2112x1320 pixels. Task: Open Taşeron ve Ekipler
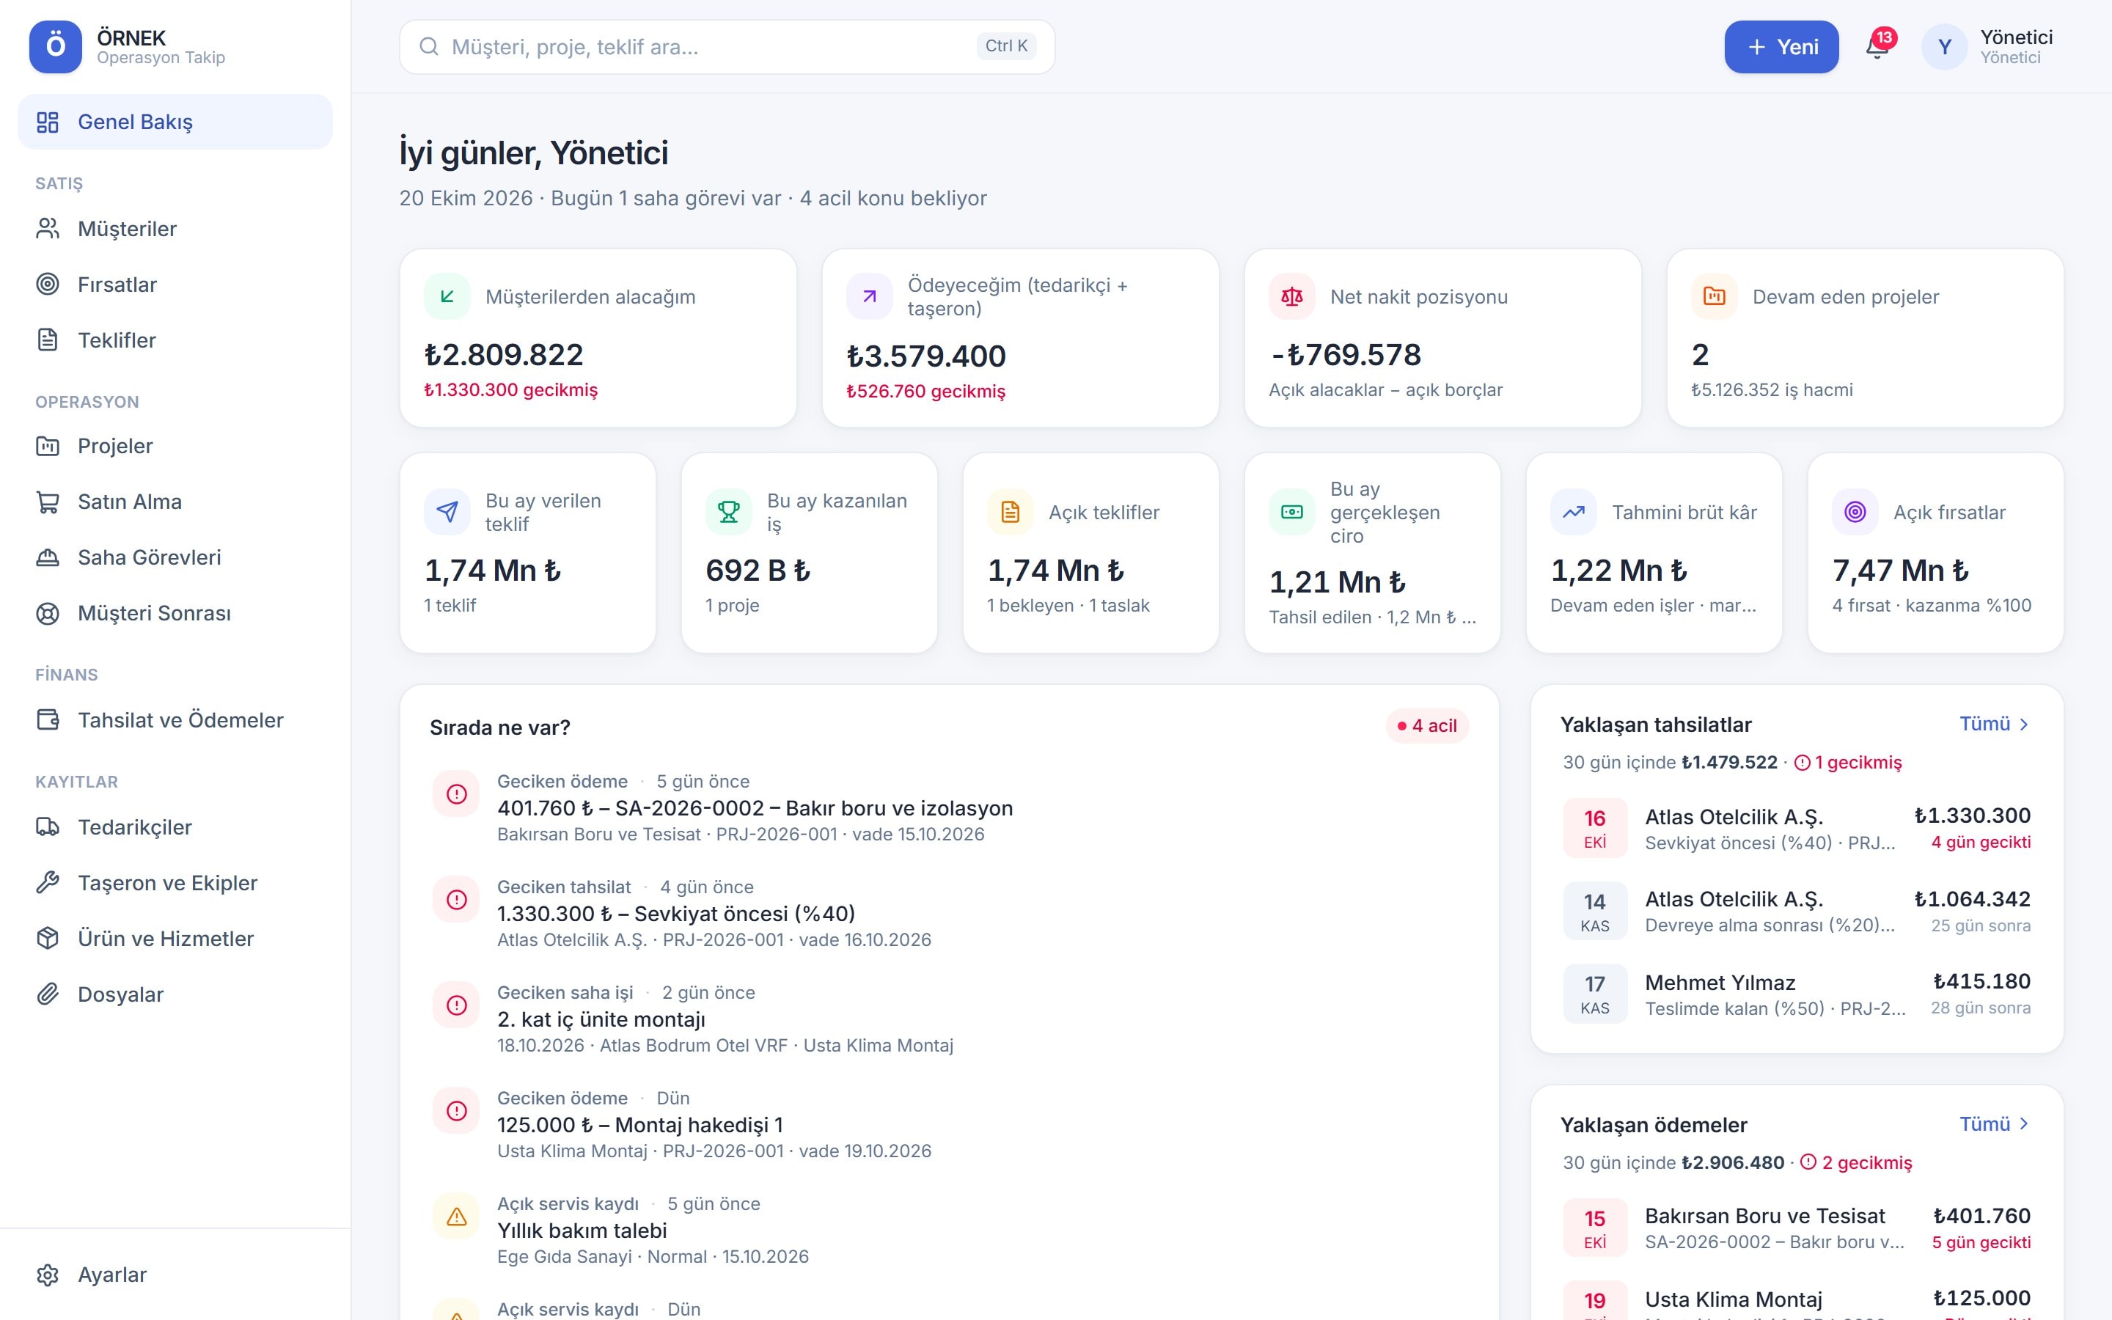point(175,884)
